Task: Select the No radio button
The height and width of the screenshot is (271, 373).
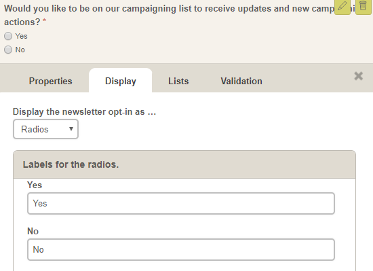Action: click(x=8, y=50)
